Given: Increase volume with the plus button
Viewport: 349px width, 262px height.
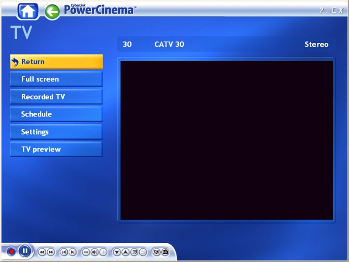Looking at the screenshot, I should (103, 252).
